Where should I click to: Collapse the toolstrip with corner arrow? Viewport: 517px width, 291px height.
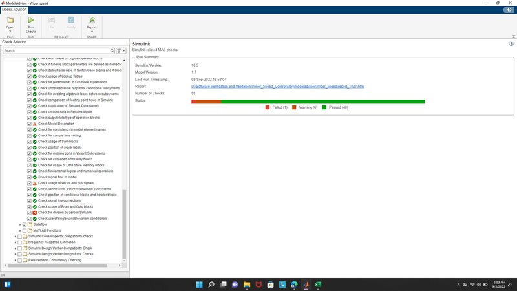pyautogui.click(x=513, y=36)
